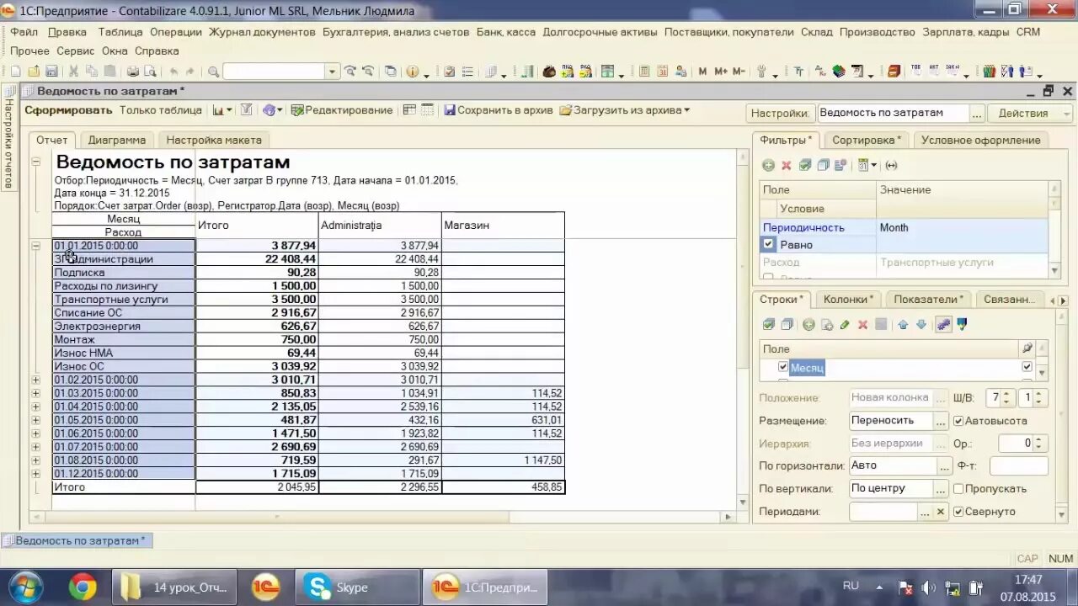Click the yellow Info help icon in the toolbar
The width and height of the screenshot is (1078, 606).
(413, 72)
